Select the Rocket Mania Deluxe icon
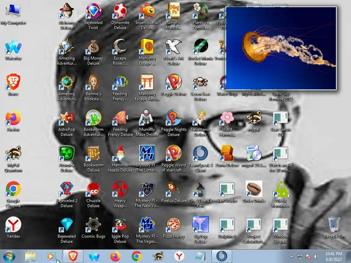This screenshot has width=351, height=263. [x=200, y=52]
